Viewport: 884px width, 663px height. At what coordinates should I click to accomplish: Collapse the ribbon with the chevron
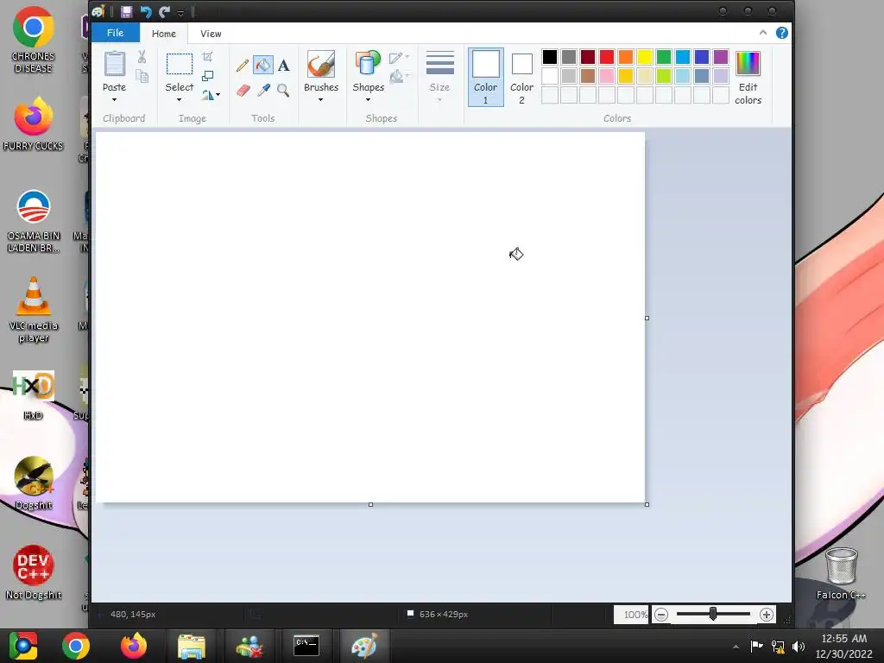(763, 33)
